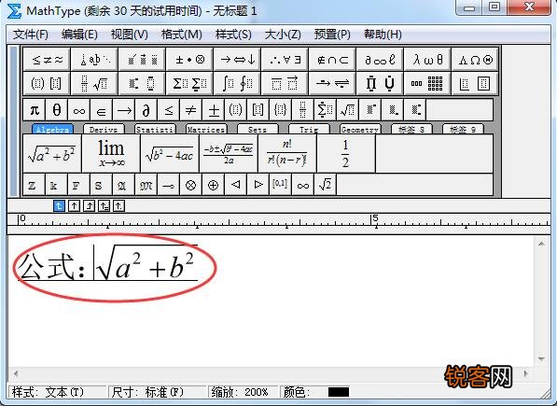This screenshot has height=406, width=557.
Task: Insert the sqrt(a²+b²) expression
Action: pyautogui.click(x=52, y=153)
